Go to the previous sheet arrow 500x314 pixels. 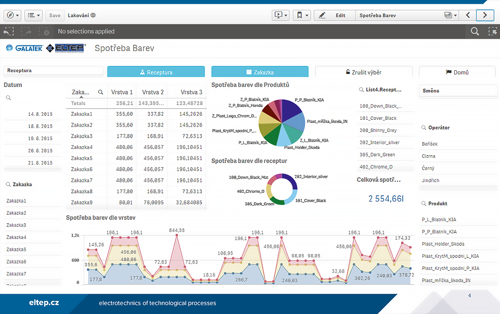[x=468, y=16]
